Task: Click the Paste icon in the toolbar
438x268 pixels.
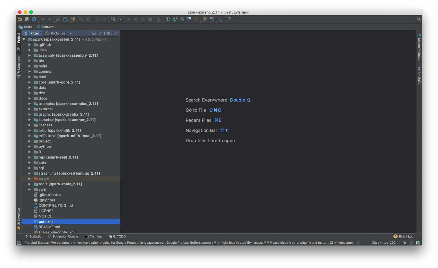Action: pyautogui.click(x=73, y=19)
